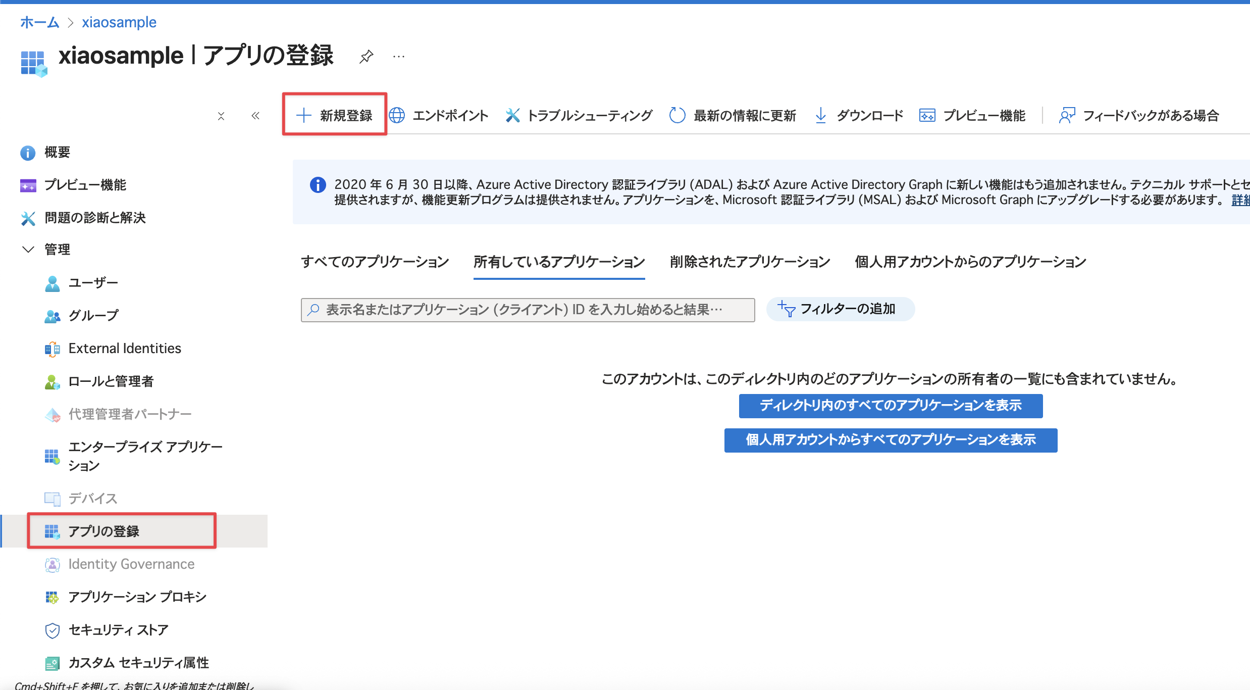Click 新規登録 plus icon button

334,115
